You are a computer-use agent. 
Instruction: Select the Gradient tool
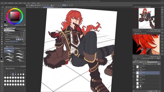click(x=2, y=43)
